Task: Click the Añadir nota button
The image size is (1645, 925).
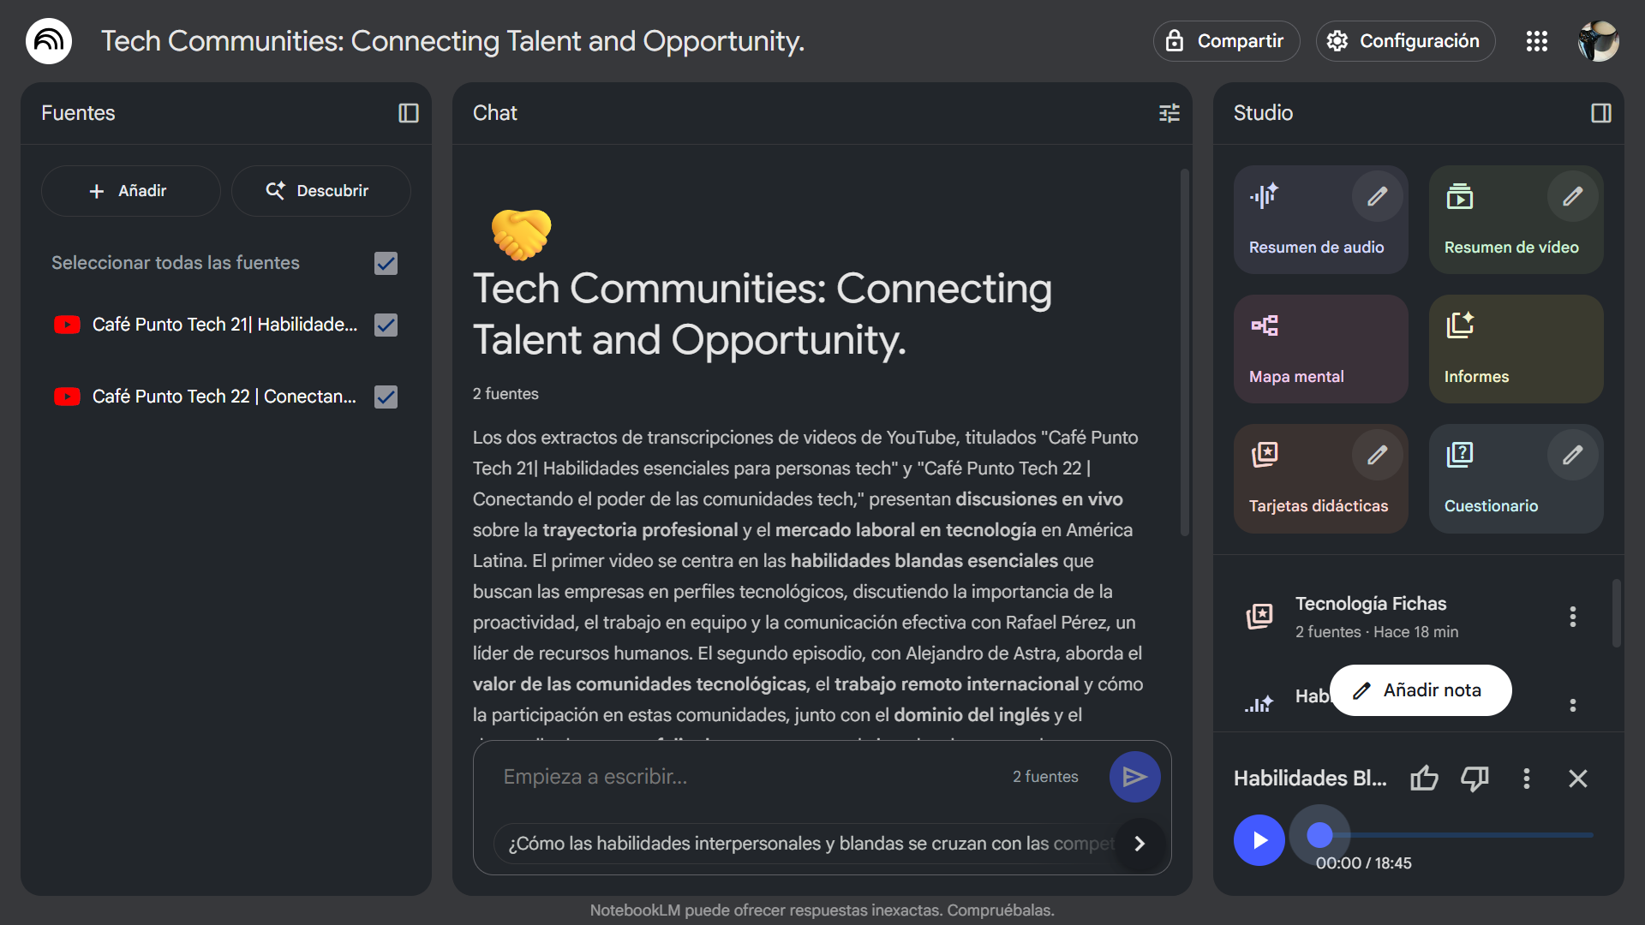Action: click(1421, 690)
